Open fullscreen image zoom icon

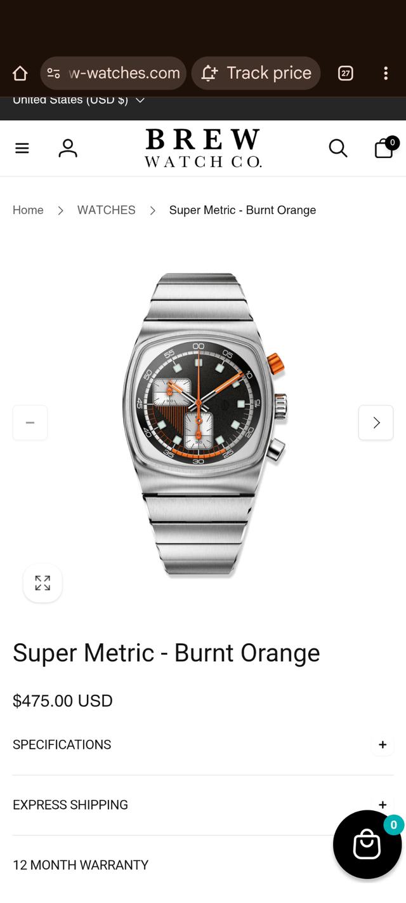pyautogui.click(x=43, y=583)
